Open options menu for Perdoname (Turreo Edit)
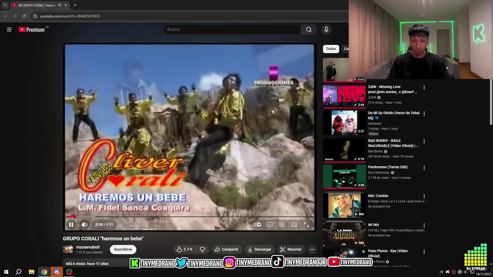Image resolution: width=493 pixels, height=277 pixels. (x=424, y=168)
